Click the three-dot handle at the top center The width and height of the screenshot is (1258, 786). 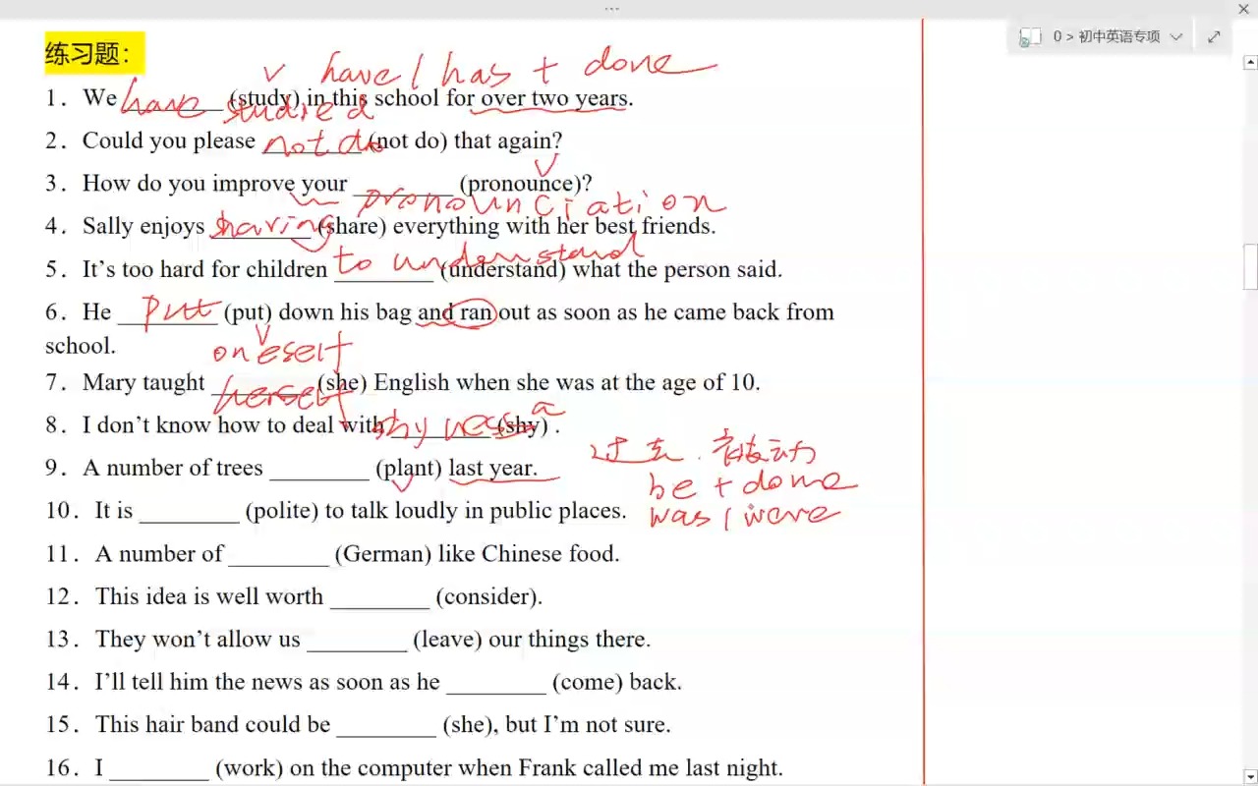click(x=612, y=9)
